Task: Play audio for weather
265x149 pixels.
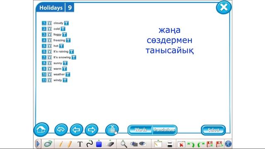Action: click(x=49, y=74)
